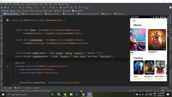Open the profiler gauge icon in toolbar
This screenshot has width=172, height=97.
[50, 8]
